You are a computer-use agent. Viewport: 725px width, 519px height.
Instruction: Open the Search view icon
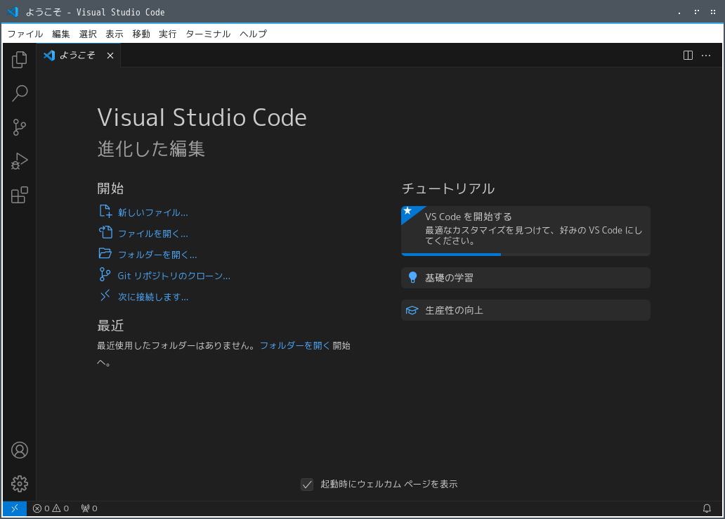coord(20,93)
